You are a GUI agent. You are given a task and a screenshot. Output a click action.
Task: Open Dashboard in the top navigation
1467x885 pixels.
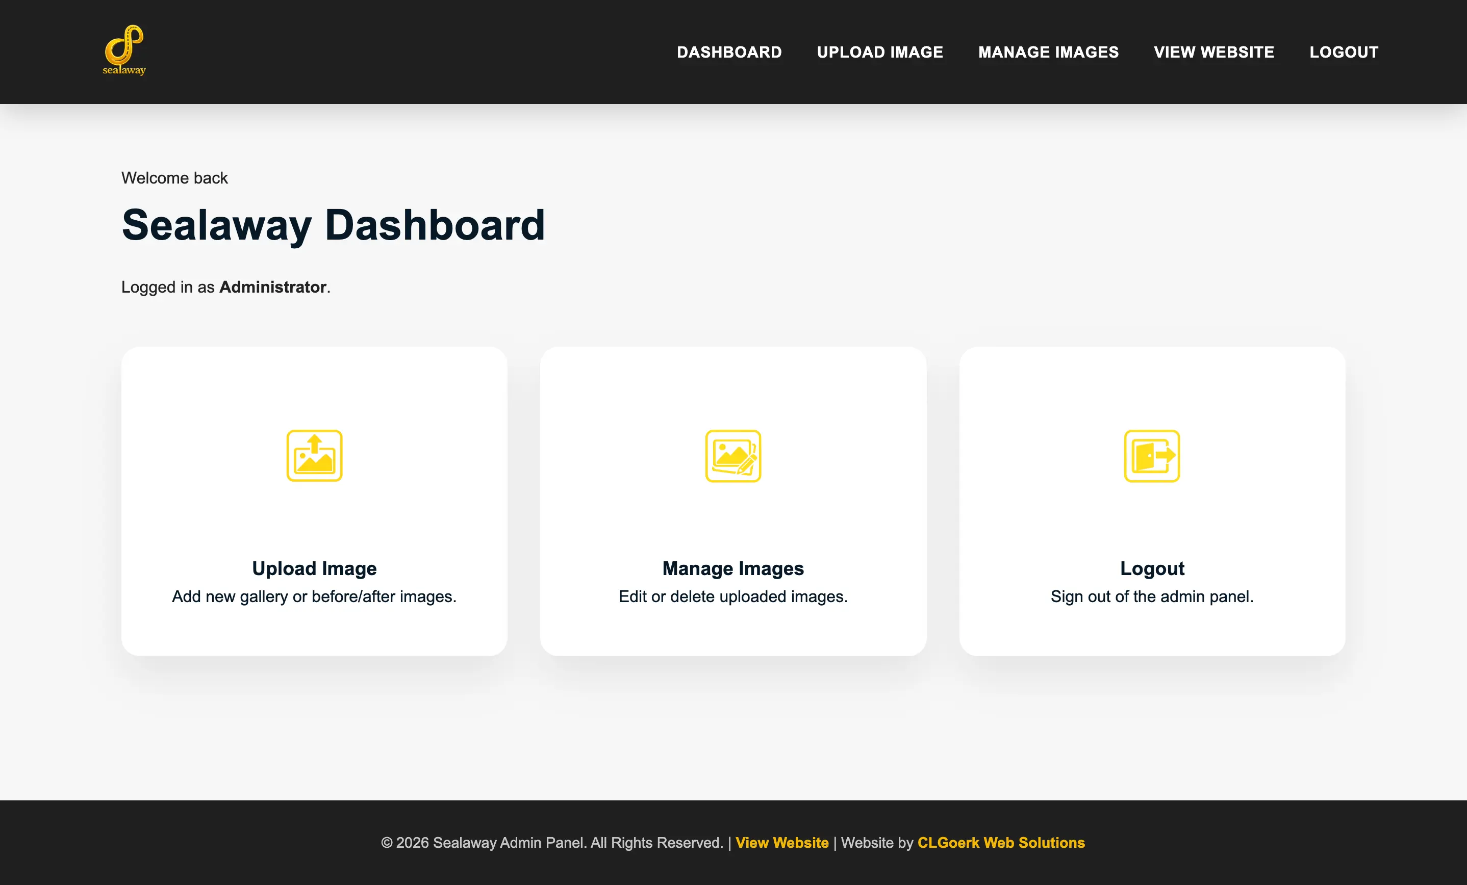point(729,52)
